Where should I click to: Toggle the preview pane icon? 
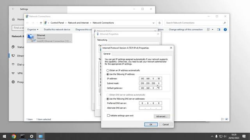coord(219,30)
